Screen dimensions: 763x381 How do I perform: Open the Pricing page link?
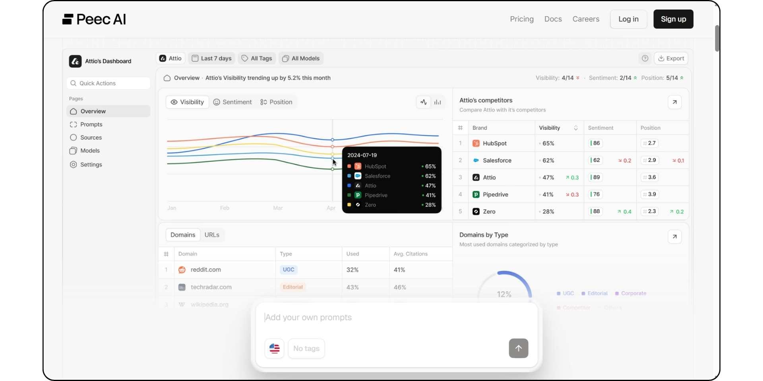click(522, 19)
